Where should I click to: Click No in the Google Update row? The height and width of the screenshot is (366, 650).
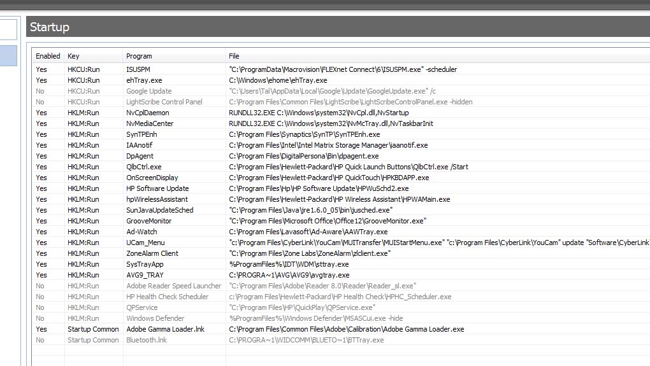click(x=40, y=91)
